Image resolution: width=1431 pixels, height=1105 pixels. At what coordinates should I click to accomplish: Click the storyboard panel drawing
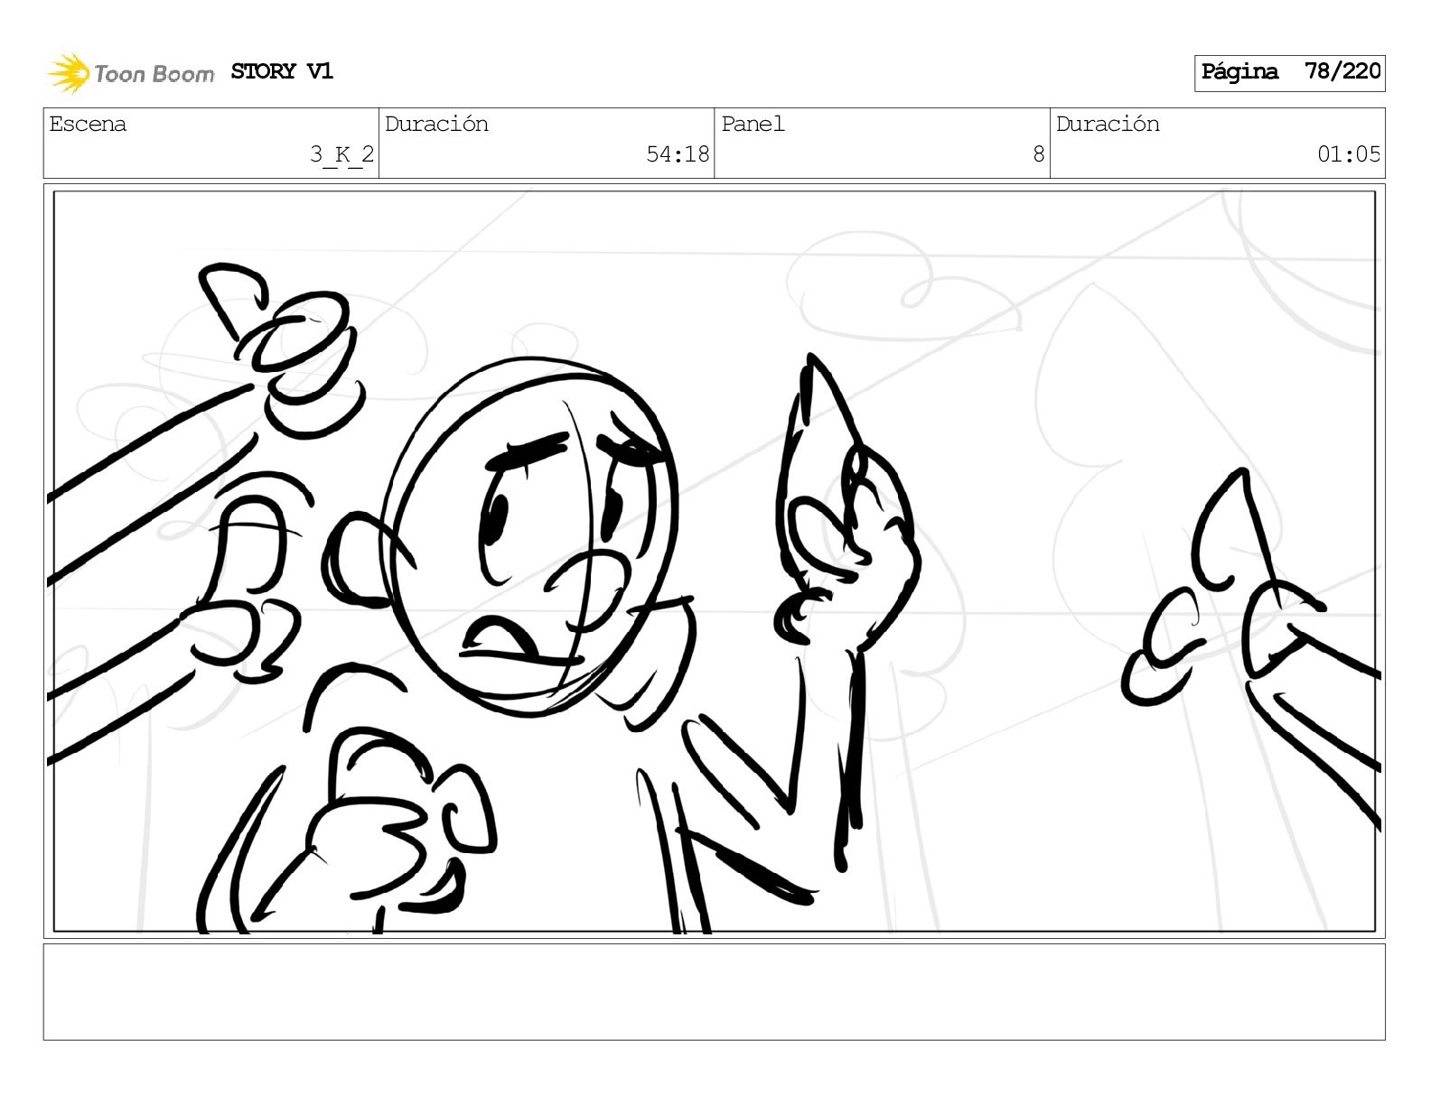714,561
